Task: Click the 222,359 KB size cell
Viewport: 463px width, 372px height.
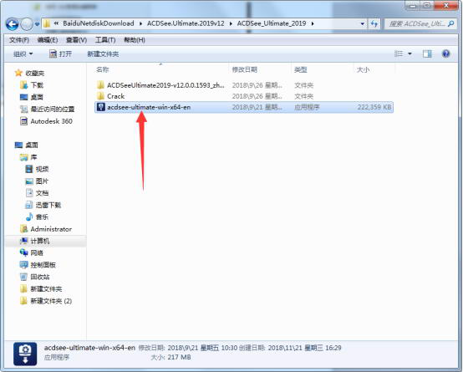Action: (x=374, y=107)
